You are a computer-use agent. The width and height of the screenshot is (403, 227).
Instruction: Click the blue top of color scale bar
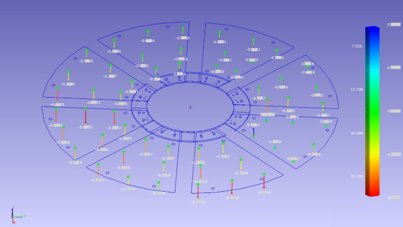373,33
